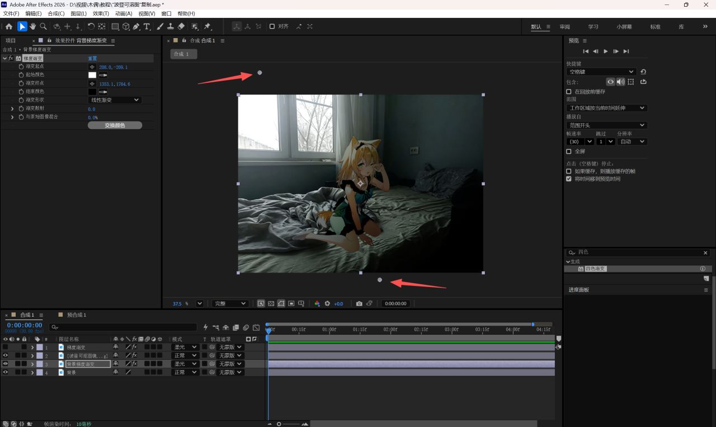Expand the 渐变散射 property
The height and width of the screenshot is (427, 716).
pos(12,109)
